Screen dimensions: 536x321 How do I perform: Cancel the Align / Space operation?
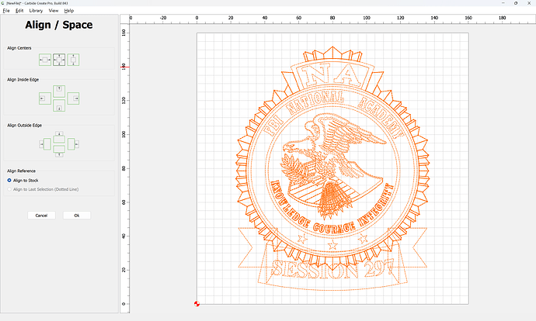point(41,216)
